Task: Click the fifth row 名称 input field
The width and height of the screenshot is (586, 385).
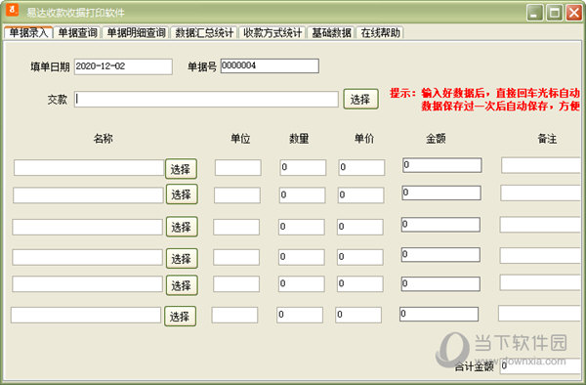Action: [88, 284]
